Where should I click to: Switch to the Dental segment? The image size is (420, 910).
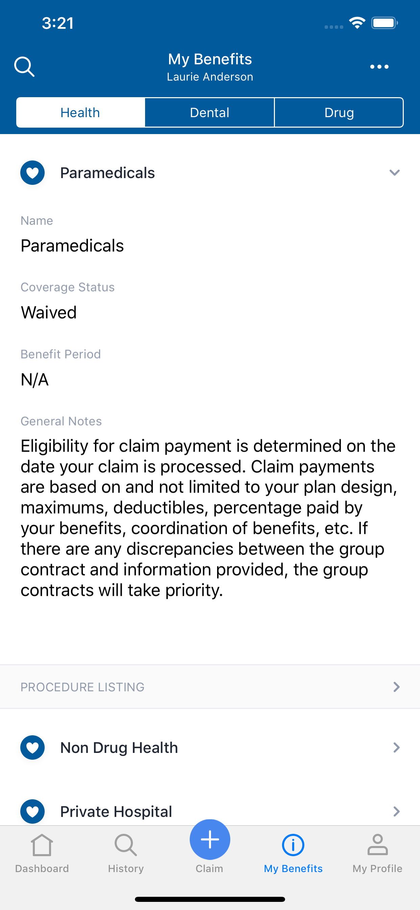[210, 112]
